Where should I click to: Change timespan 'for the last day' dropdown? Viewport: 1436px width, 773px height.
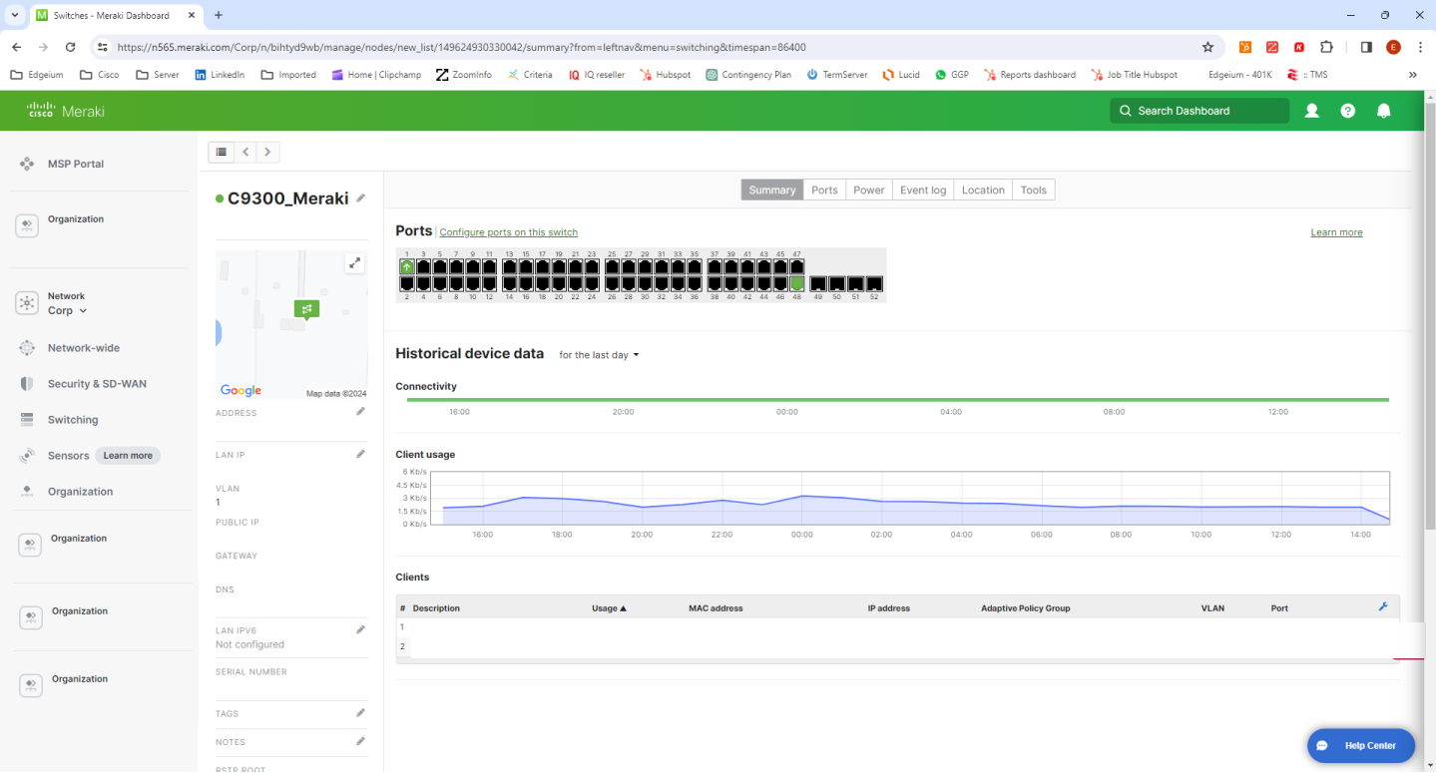coord(599,355)
